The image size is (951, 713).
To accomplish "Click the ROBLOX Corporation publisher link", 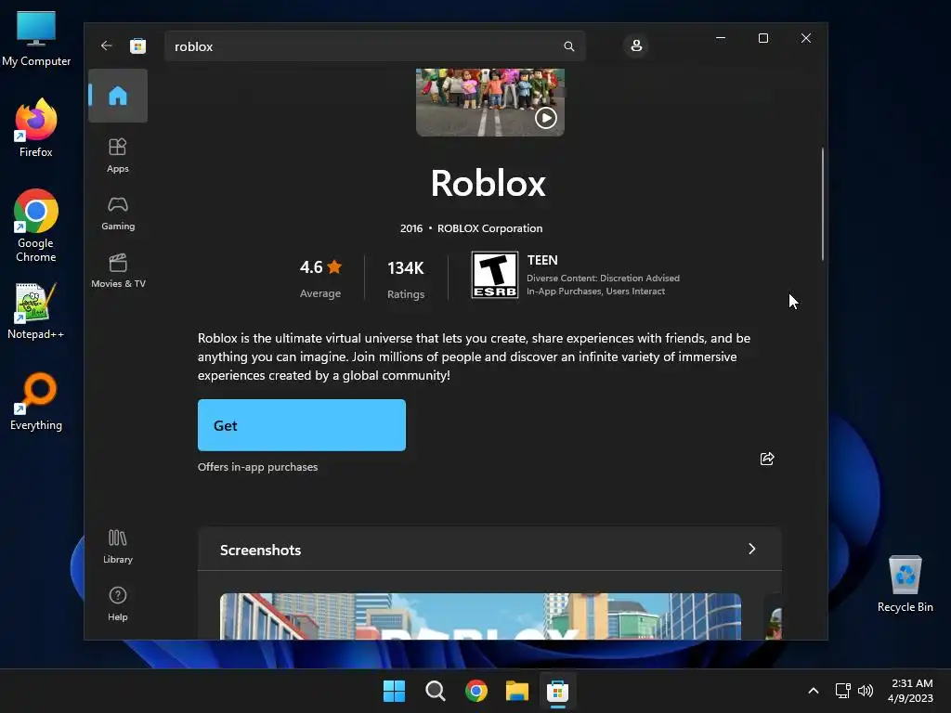I will pos(490,228).
